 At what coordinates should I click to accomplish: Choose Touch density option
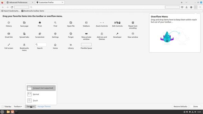click(x=41, y=101)
